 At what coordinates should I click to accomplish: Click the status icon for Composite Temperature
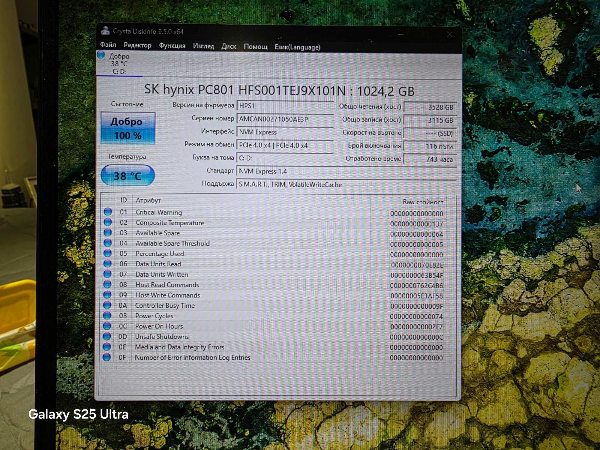click(x=108, y=222)
